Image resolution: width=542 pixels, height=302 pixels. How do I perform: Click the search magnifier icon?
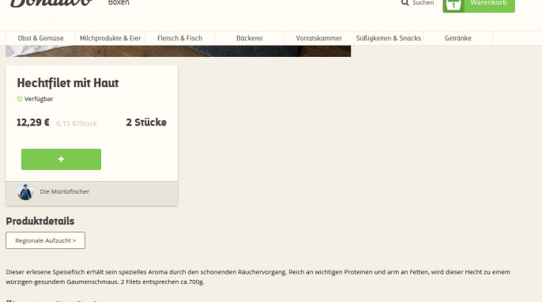(405, 3)
